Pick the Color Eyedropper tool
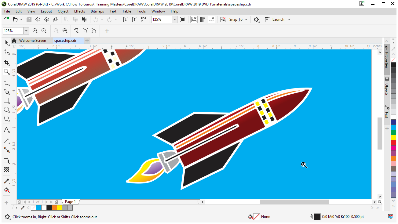 click(x=6, y=181)
